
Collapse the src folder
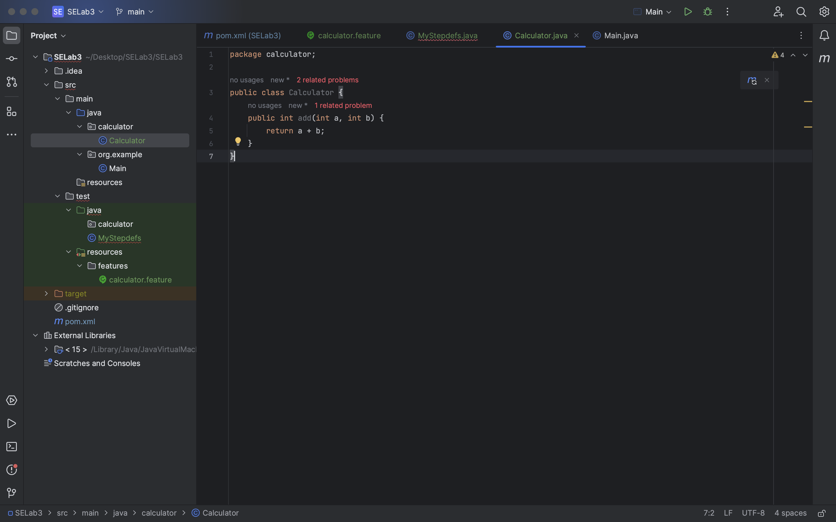click(46, 85)
